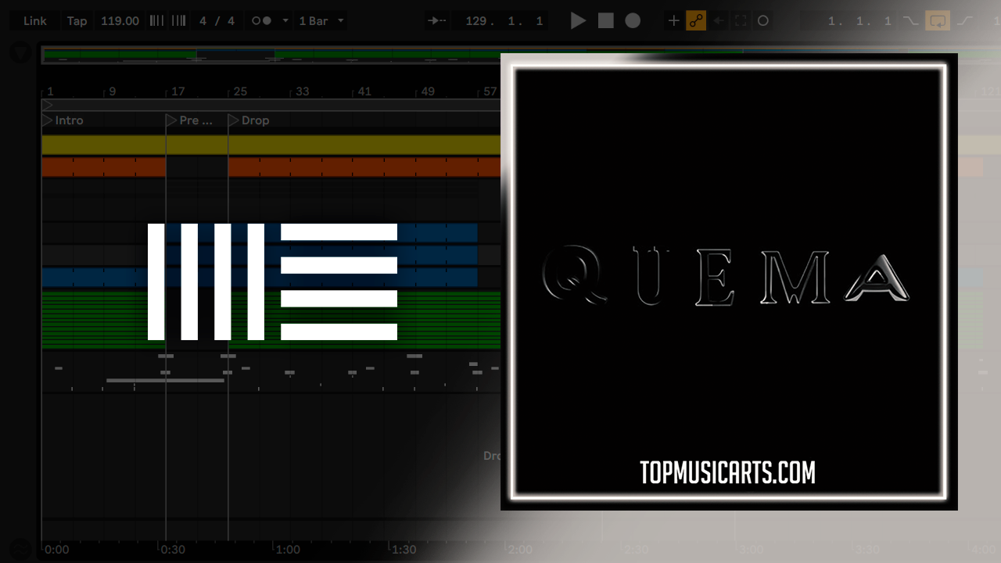Open the metronome settings dropdown arrow
This screenshot has height=563, width=1001.
[x=285, y=21]
